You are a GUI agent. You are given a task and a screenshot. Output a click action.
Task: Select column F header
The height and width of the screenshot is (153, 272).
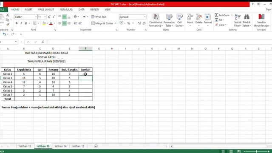coord(85,49)
